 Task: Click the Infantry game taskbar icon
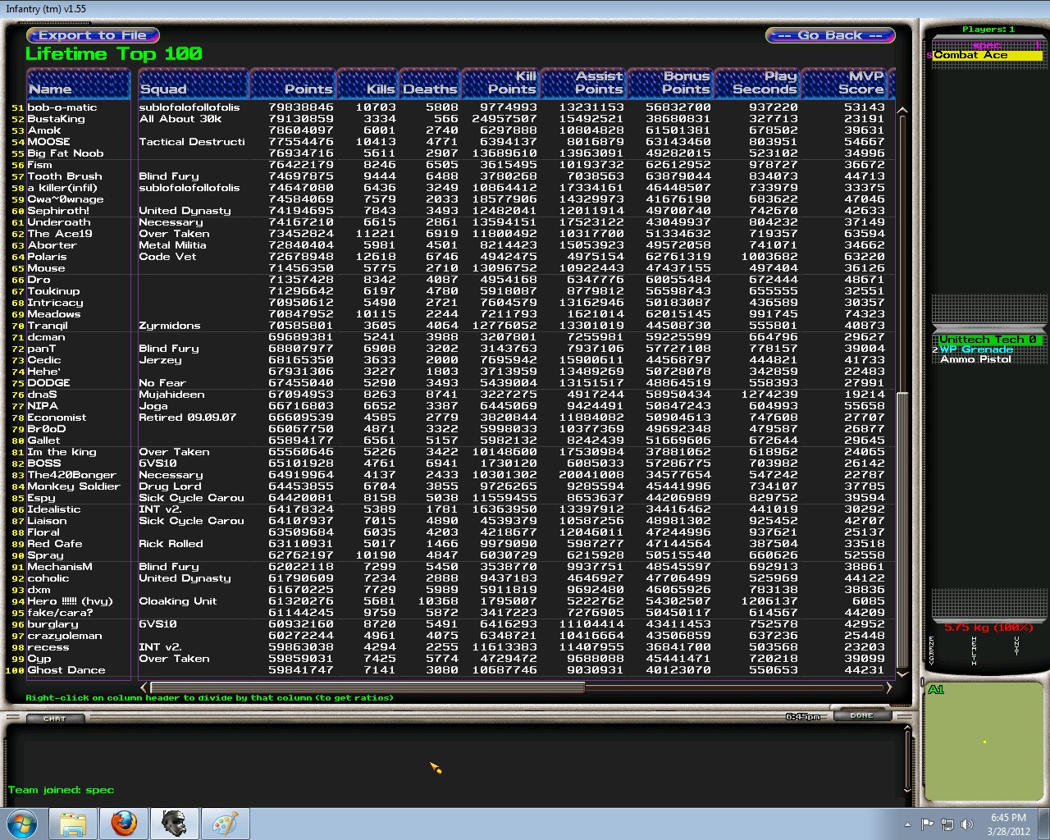pyautogui.click(x=174, y=823)
